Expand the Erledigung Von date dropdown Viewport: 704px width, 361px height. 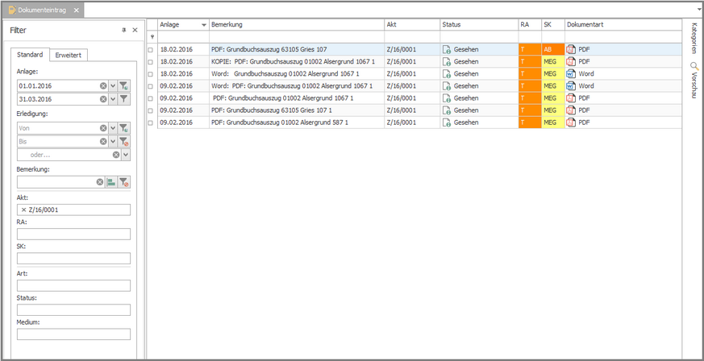pyautogui.click(x=114, y=127)
